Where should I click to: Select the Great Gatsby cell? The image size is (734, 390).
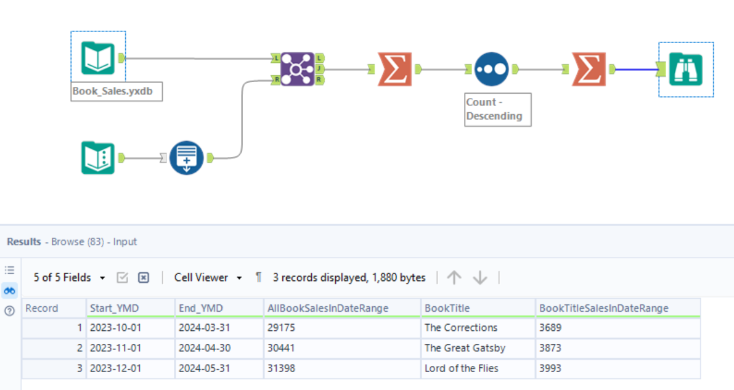(x=465, y=348)
